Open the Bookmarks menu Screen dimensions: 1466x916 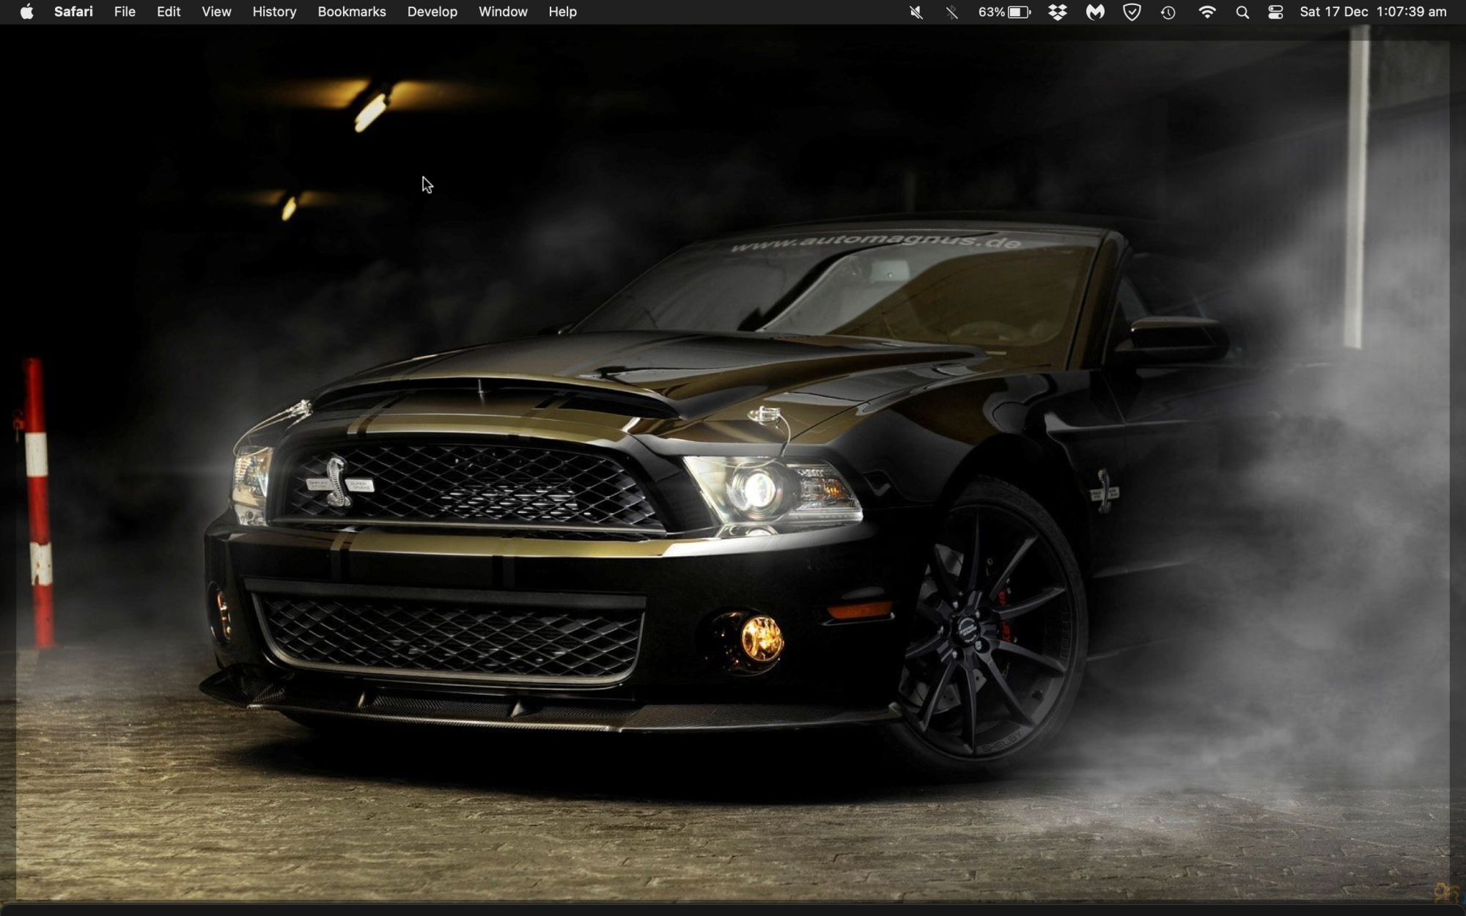(352, 12)
